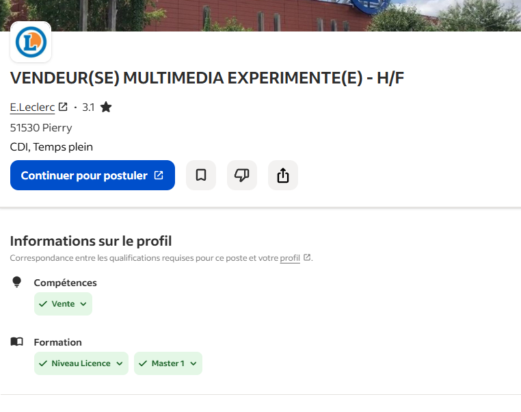Viewport: 521px width, 412px height.
Task: Click the lightbulb icon beside Compétences
Action: coord(17,282)
